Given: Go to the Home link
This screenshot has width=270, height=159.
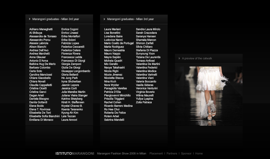Looking at the screenshot, I should pos(199,153).
